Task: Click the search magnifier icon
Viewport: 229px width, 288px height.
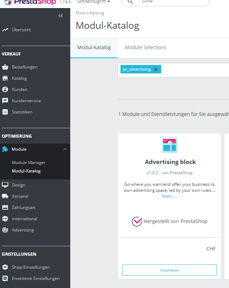Action: 130,2
